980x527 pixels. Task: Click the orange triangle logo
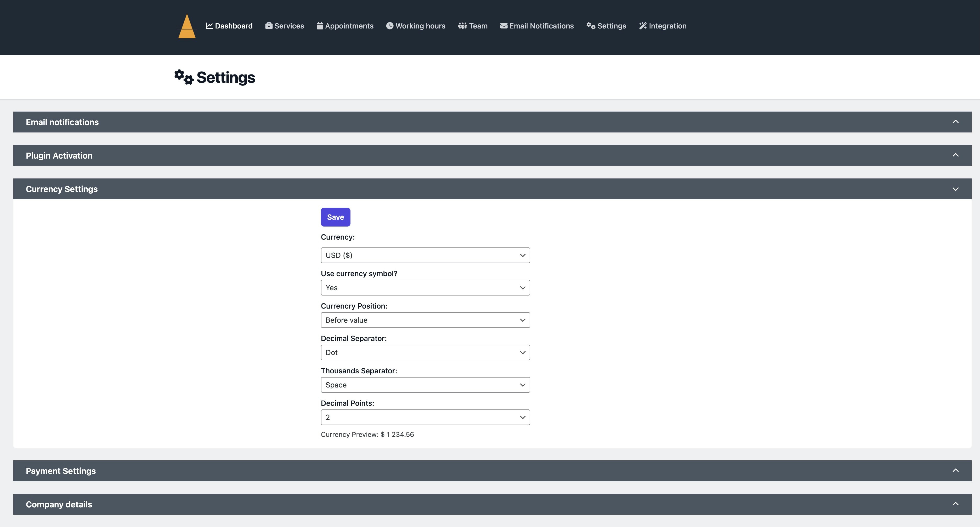pyautogui.click(x=187, y=26)
